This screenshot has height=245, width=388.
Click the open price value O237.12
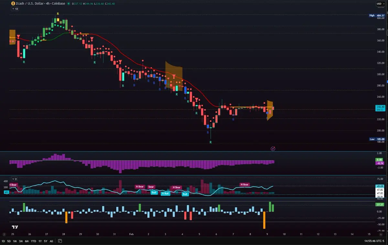coord(77,4)
